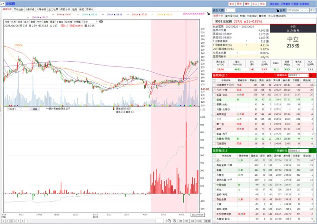Click the search magnifier icon beside 世紀鋼
The height and width of the screenshot is (224, 317).
tap(1, 3)
